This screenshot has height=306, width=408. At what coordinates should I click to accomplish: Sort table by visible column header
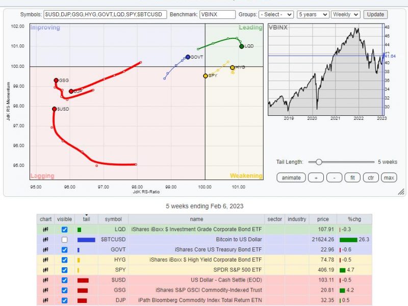point(64,219)
